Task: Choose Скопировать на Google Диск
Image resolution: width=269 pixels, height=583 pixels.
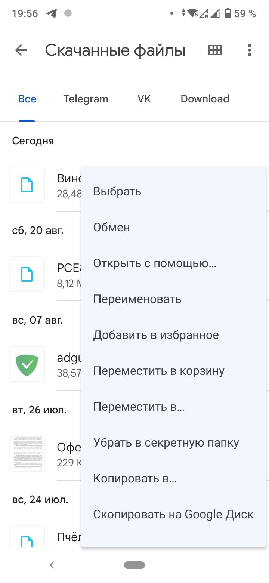Action: click(x=173, y=515)
